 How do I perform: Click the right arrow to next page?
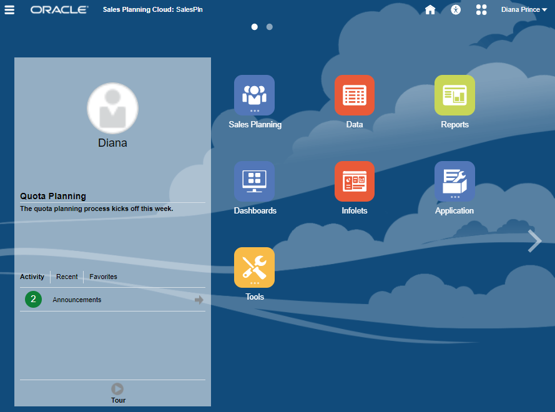click(534, 241)
